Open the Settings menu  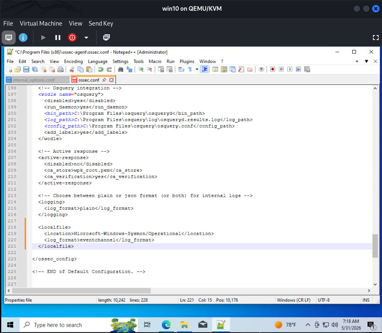click(120, 61)
